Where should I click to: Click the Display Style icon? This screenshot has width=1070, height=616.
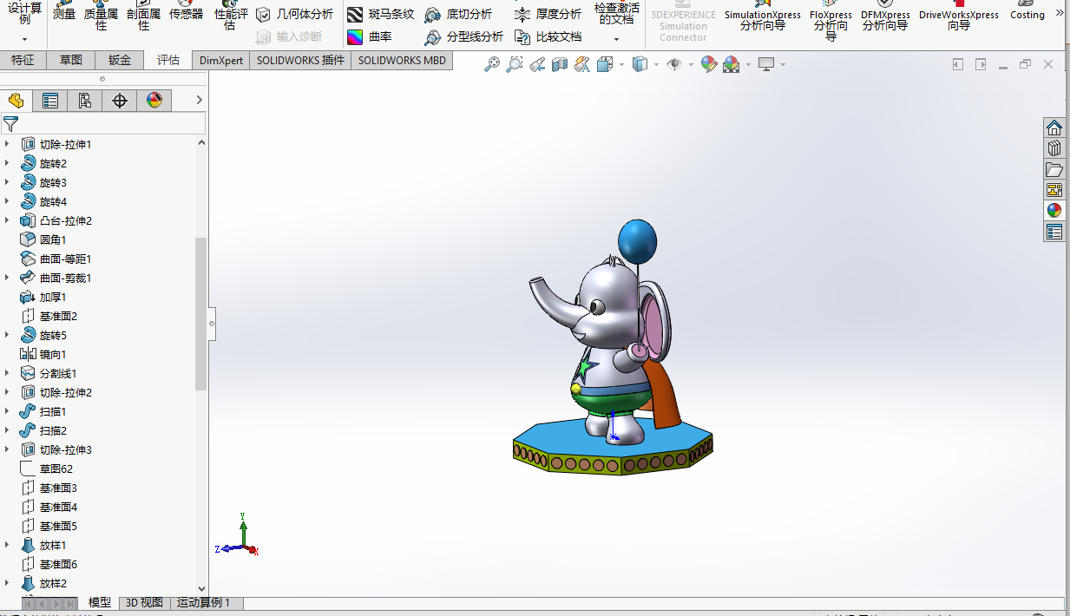[x=640, y=64]
